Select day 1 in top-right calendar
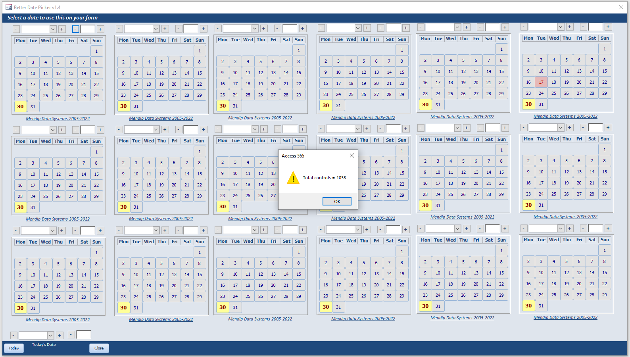 click(x=605, y=49)
